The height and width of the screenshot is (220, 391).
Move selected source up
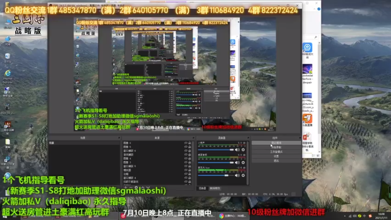143,188
